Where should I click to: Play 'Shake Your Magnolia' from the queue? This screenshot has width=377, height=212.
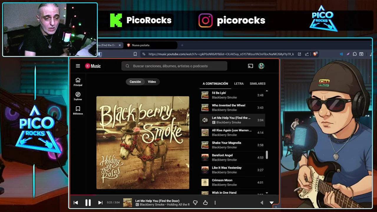click(x=232, y=145)
